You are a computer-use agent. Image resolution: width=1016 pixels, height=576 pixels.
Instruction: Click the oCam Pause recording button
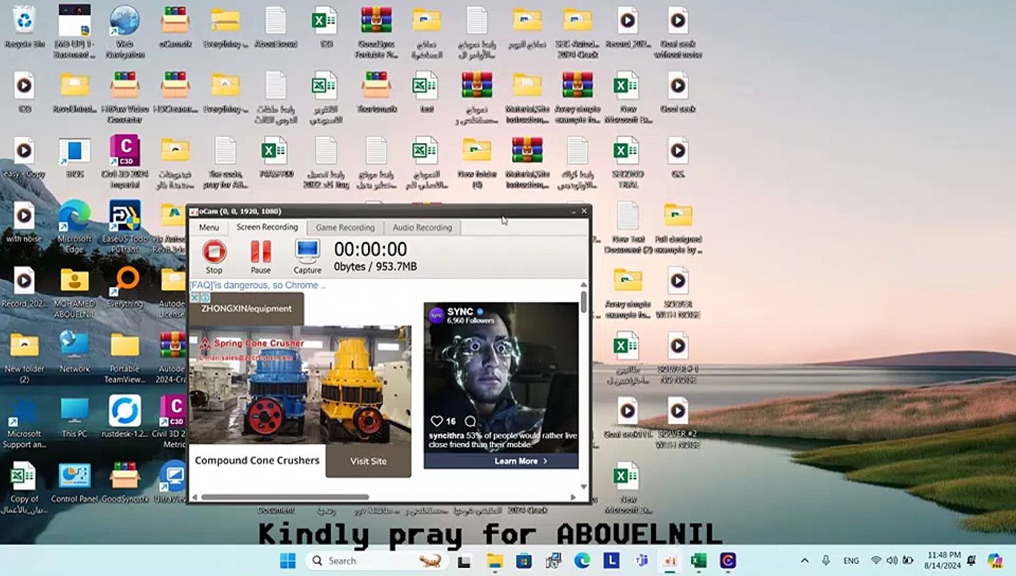pyautogui.click(x=261, y=258)
